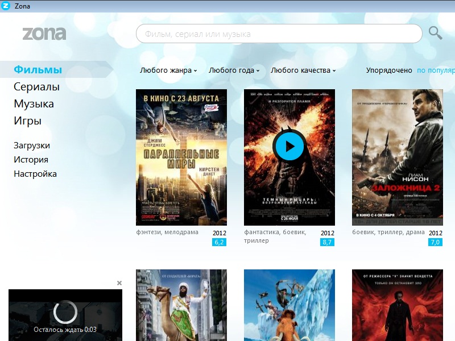The image size is (455, 341).
Task: Click the 6,2 rating badge
Action: (x=219, y=242)
